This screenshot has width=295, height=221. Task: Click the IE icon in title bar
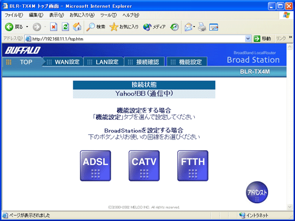[5, 6]
